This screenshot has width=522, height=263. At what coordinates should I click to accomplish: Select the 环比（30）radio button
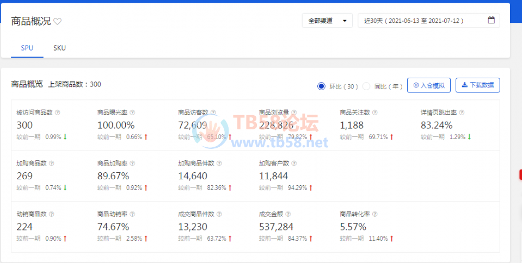point(321,86)
